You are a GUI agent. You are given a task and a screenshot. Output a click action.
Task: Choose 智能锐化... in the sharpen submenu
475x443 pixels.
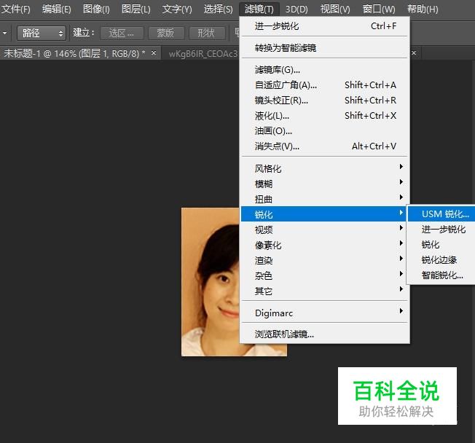coord(442,275)
